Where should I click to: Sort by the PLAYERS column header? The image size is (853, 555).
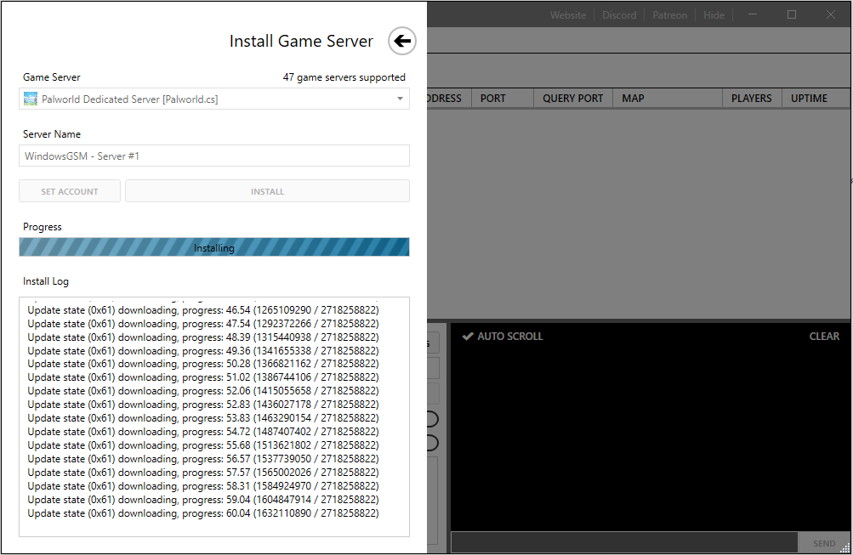tap(753, 99)
